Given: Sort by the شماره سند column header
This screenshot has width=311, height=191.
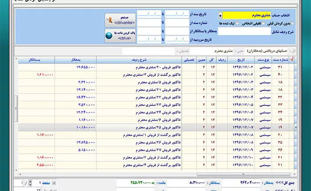Looking at the screenshot, I should (x=280, y=60).
